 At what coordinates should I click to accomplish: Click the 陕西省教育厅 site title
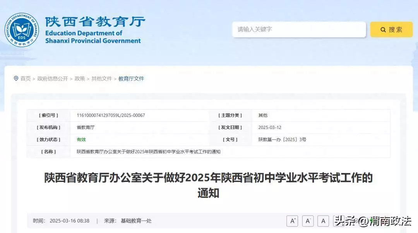click(x=95, y=22)
